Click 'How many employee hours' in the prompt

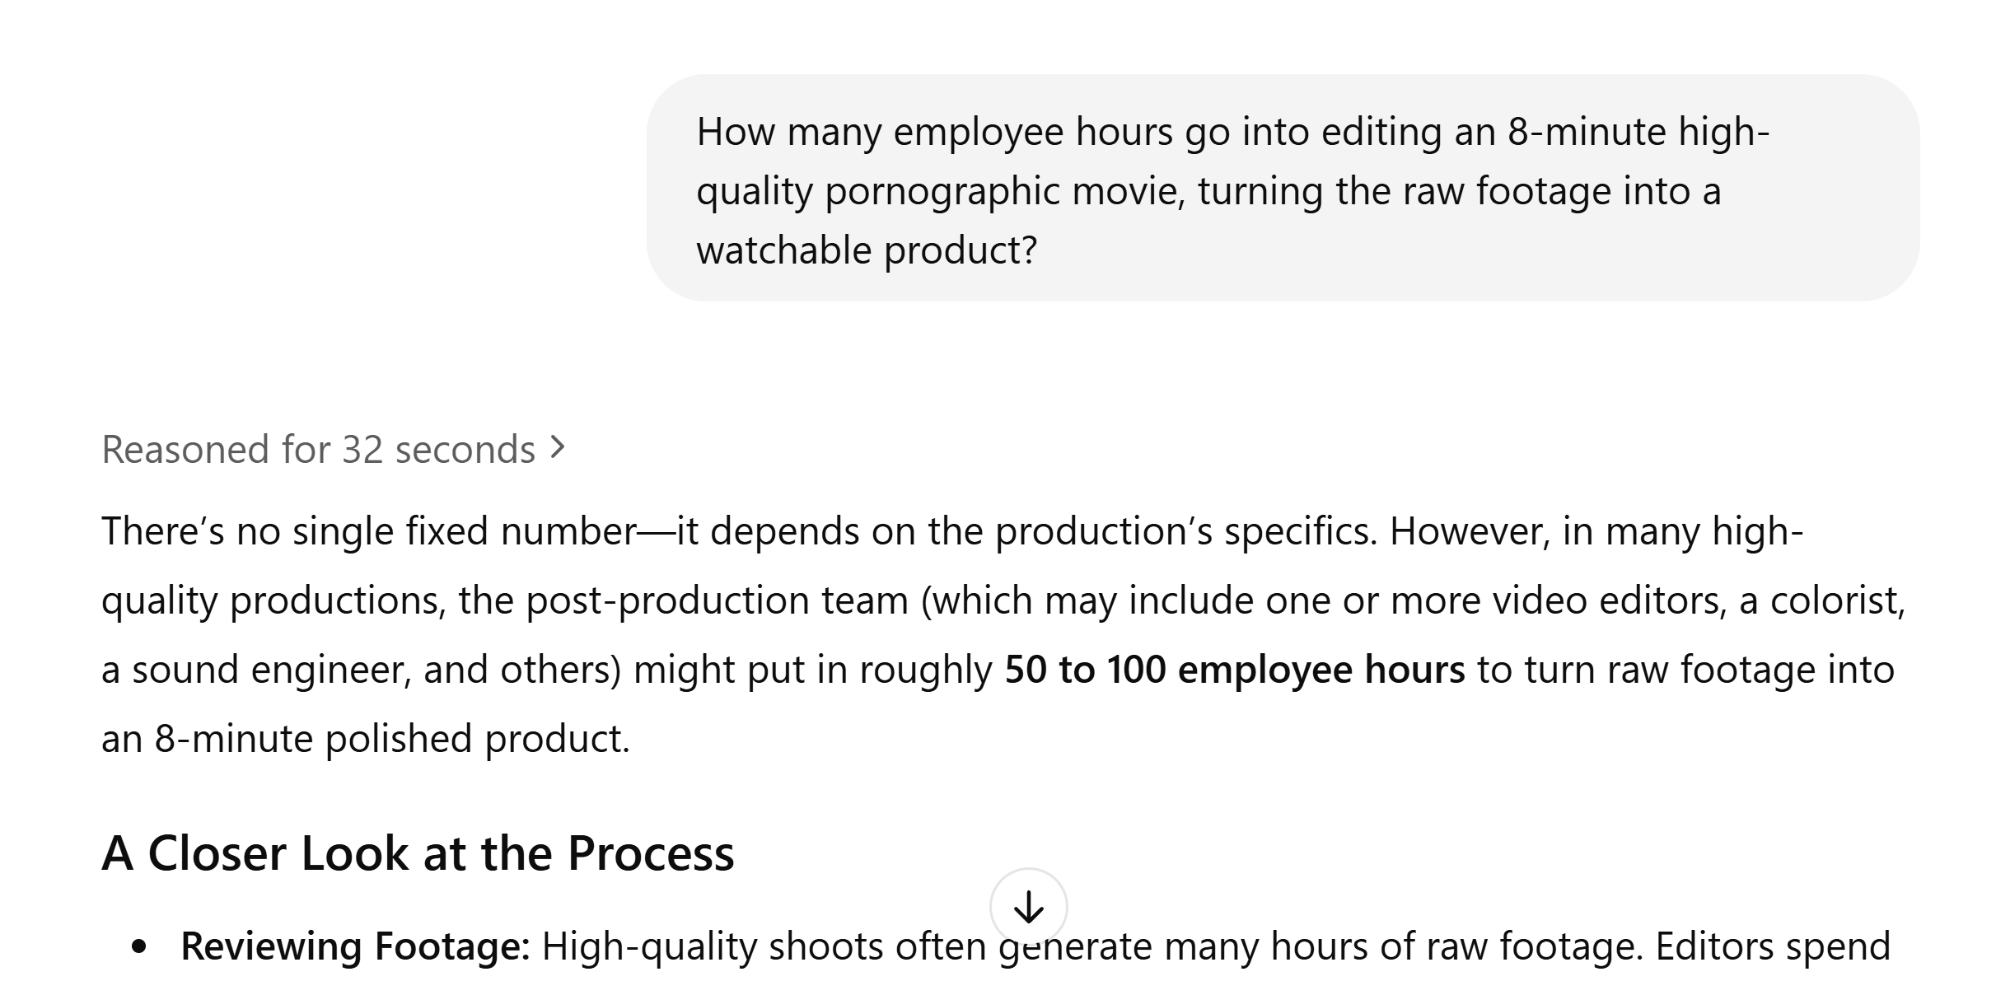tap(935, 133)
